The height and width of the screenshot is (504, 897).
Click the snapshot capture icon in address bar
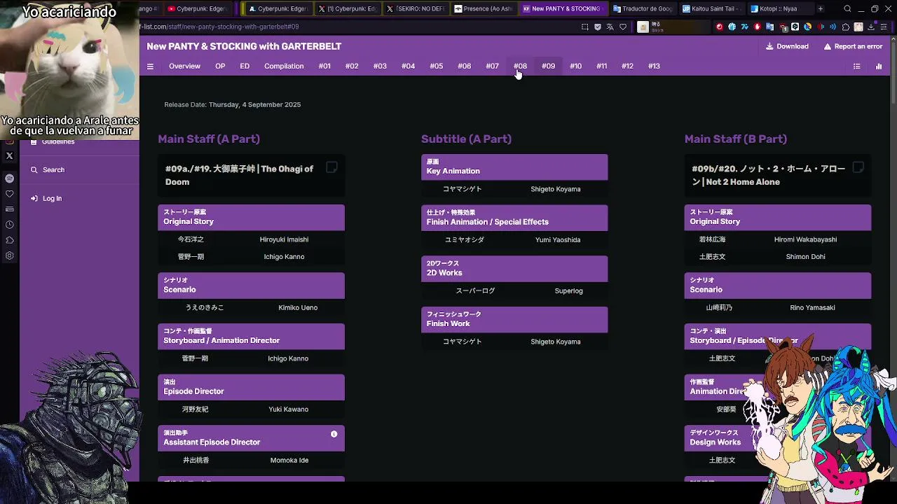(585, 27)
